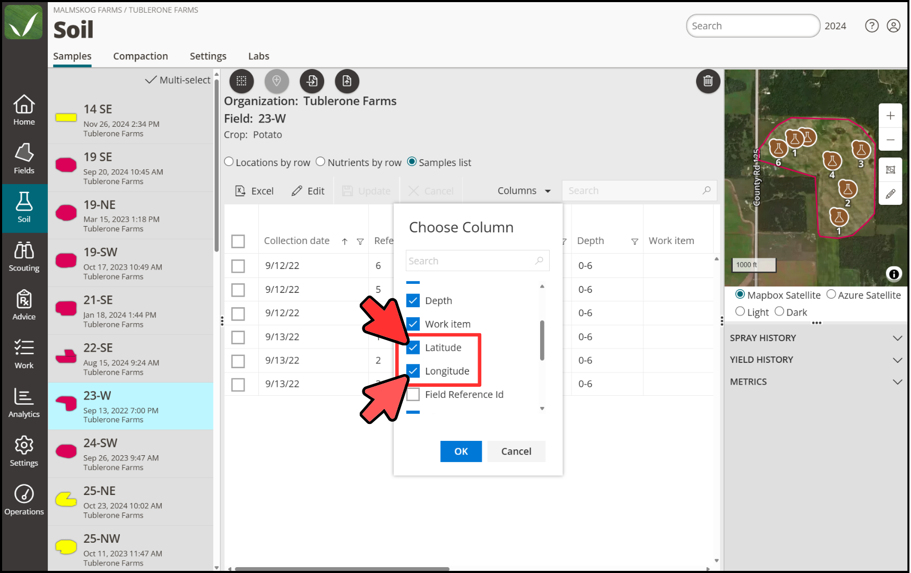Delete using the trash can icon

click(708, 81)
